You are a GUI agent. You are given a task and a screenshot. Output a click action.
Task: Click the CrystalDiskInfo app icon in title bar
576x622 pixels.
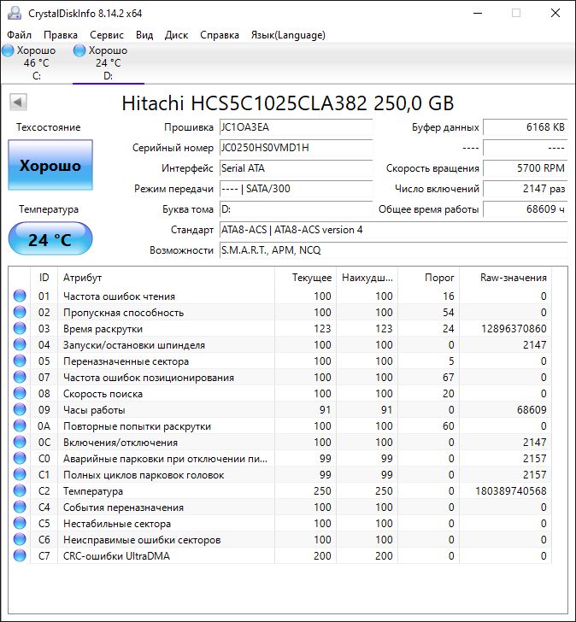[x=12, y=13]
